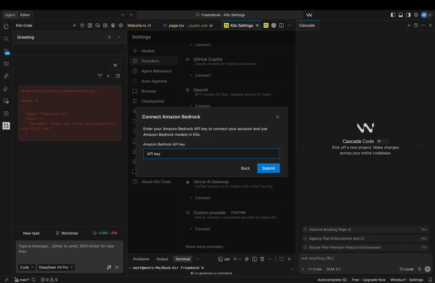Toggle the bottom panel layout
Image resolution: width=435 pixels, height=283 pixels.
400,15
